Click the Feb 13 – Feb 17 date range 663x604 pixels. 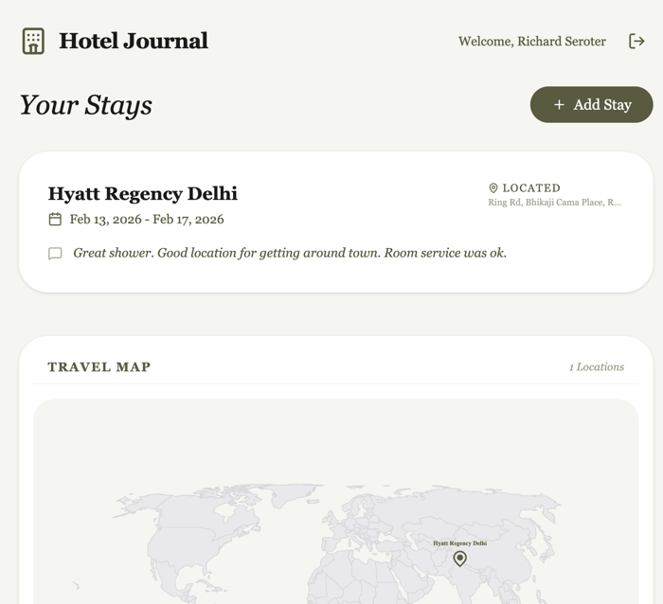point(147,220)
